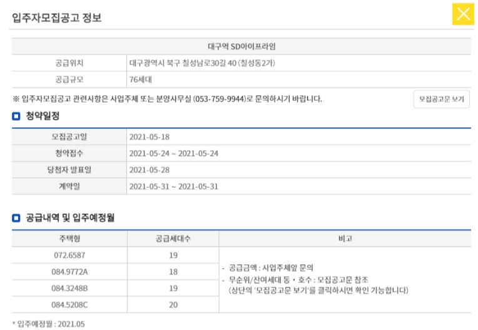Screen dimensions: 478x330
Task: Click the 대구역 SD아이프라임 title header
Action: click(242, 46)
